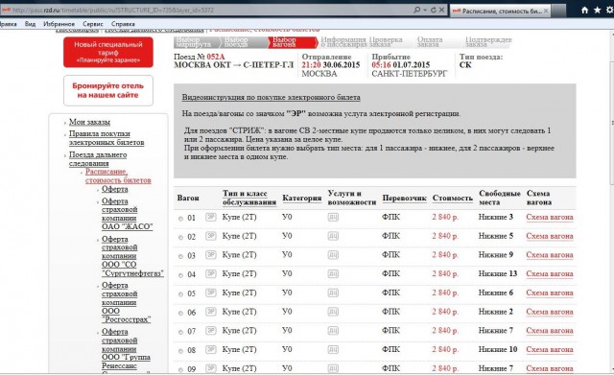Select radio button for wagon 04

point(180,275)
